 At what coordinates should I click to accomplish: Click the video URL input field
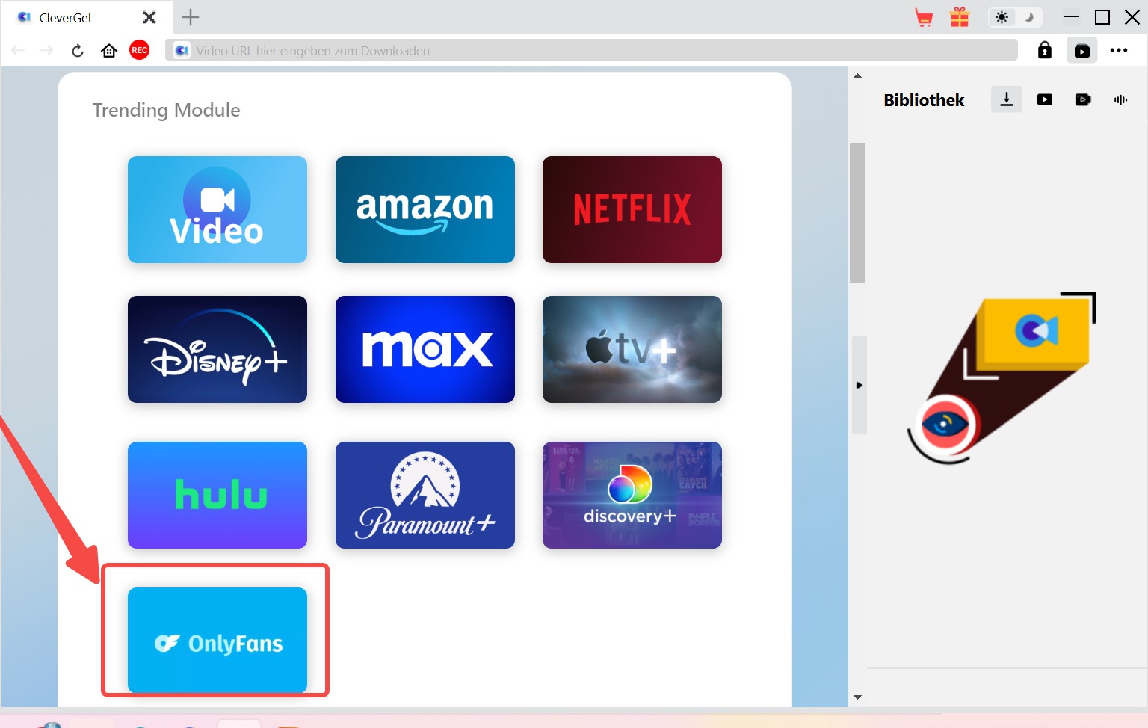591,51
